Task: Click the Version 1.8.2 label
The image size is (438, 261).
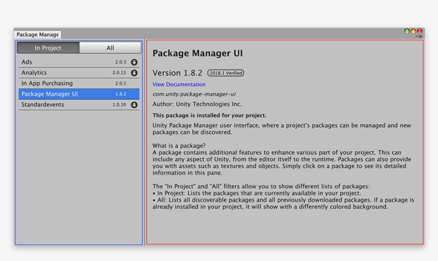Action: click(177, 73)
